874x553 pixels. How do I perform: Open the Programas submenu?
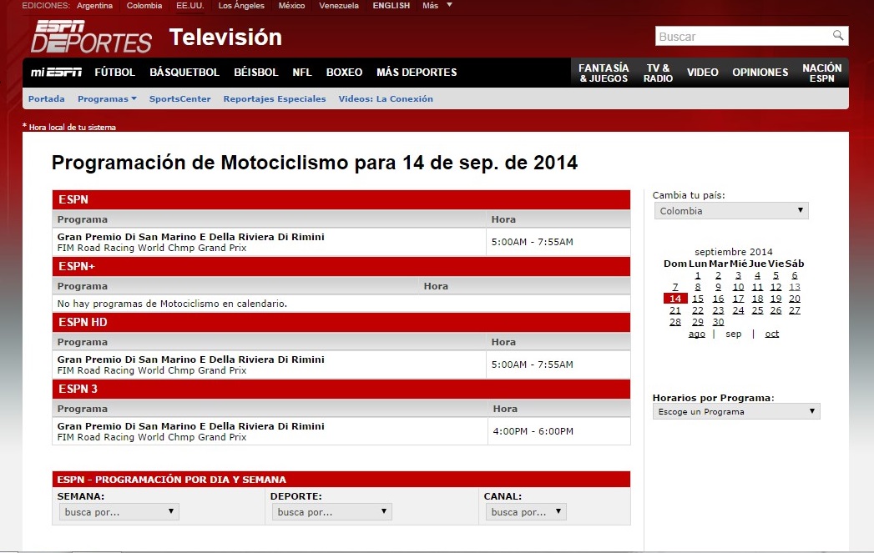[x=107, y=99]
